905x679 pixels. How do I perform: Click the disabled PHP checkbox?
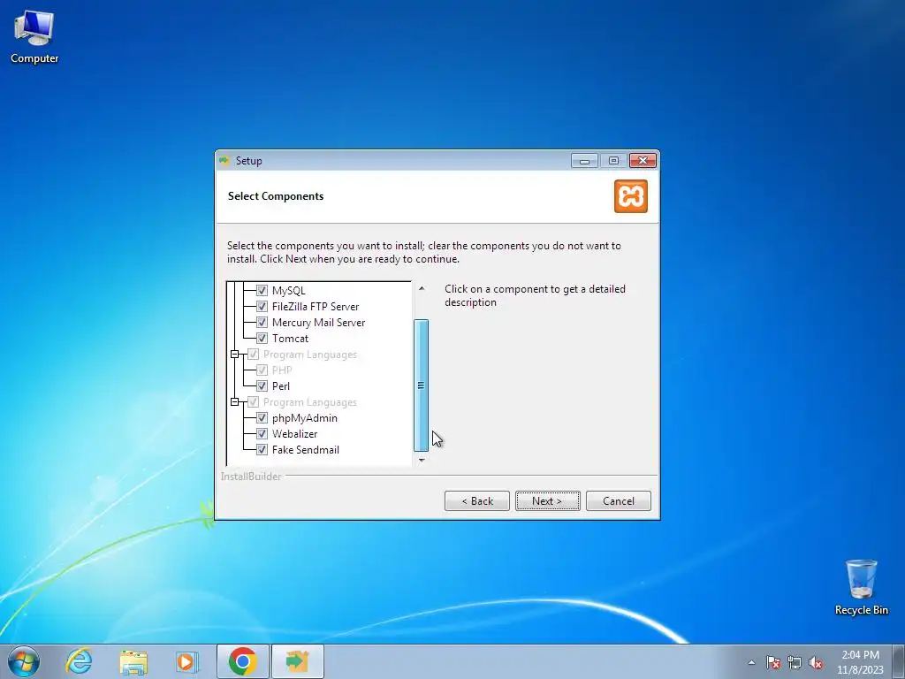(x=262, y=370)
